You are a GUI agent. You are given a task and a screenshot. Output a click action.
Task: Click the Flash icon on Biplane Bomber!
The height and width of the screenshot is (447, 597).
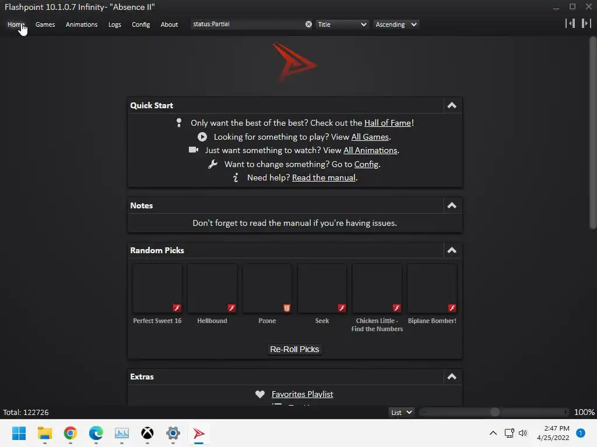coord(452,308)
